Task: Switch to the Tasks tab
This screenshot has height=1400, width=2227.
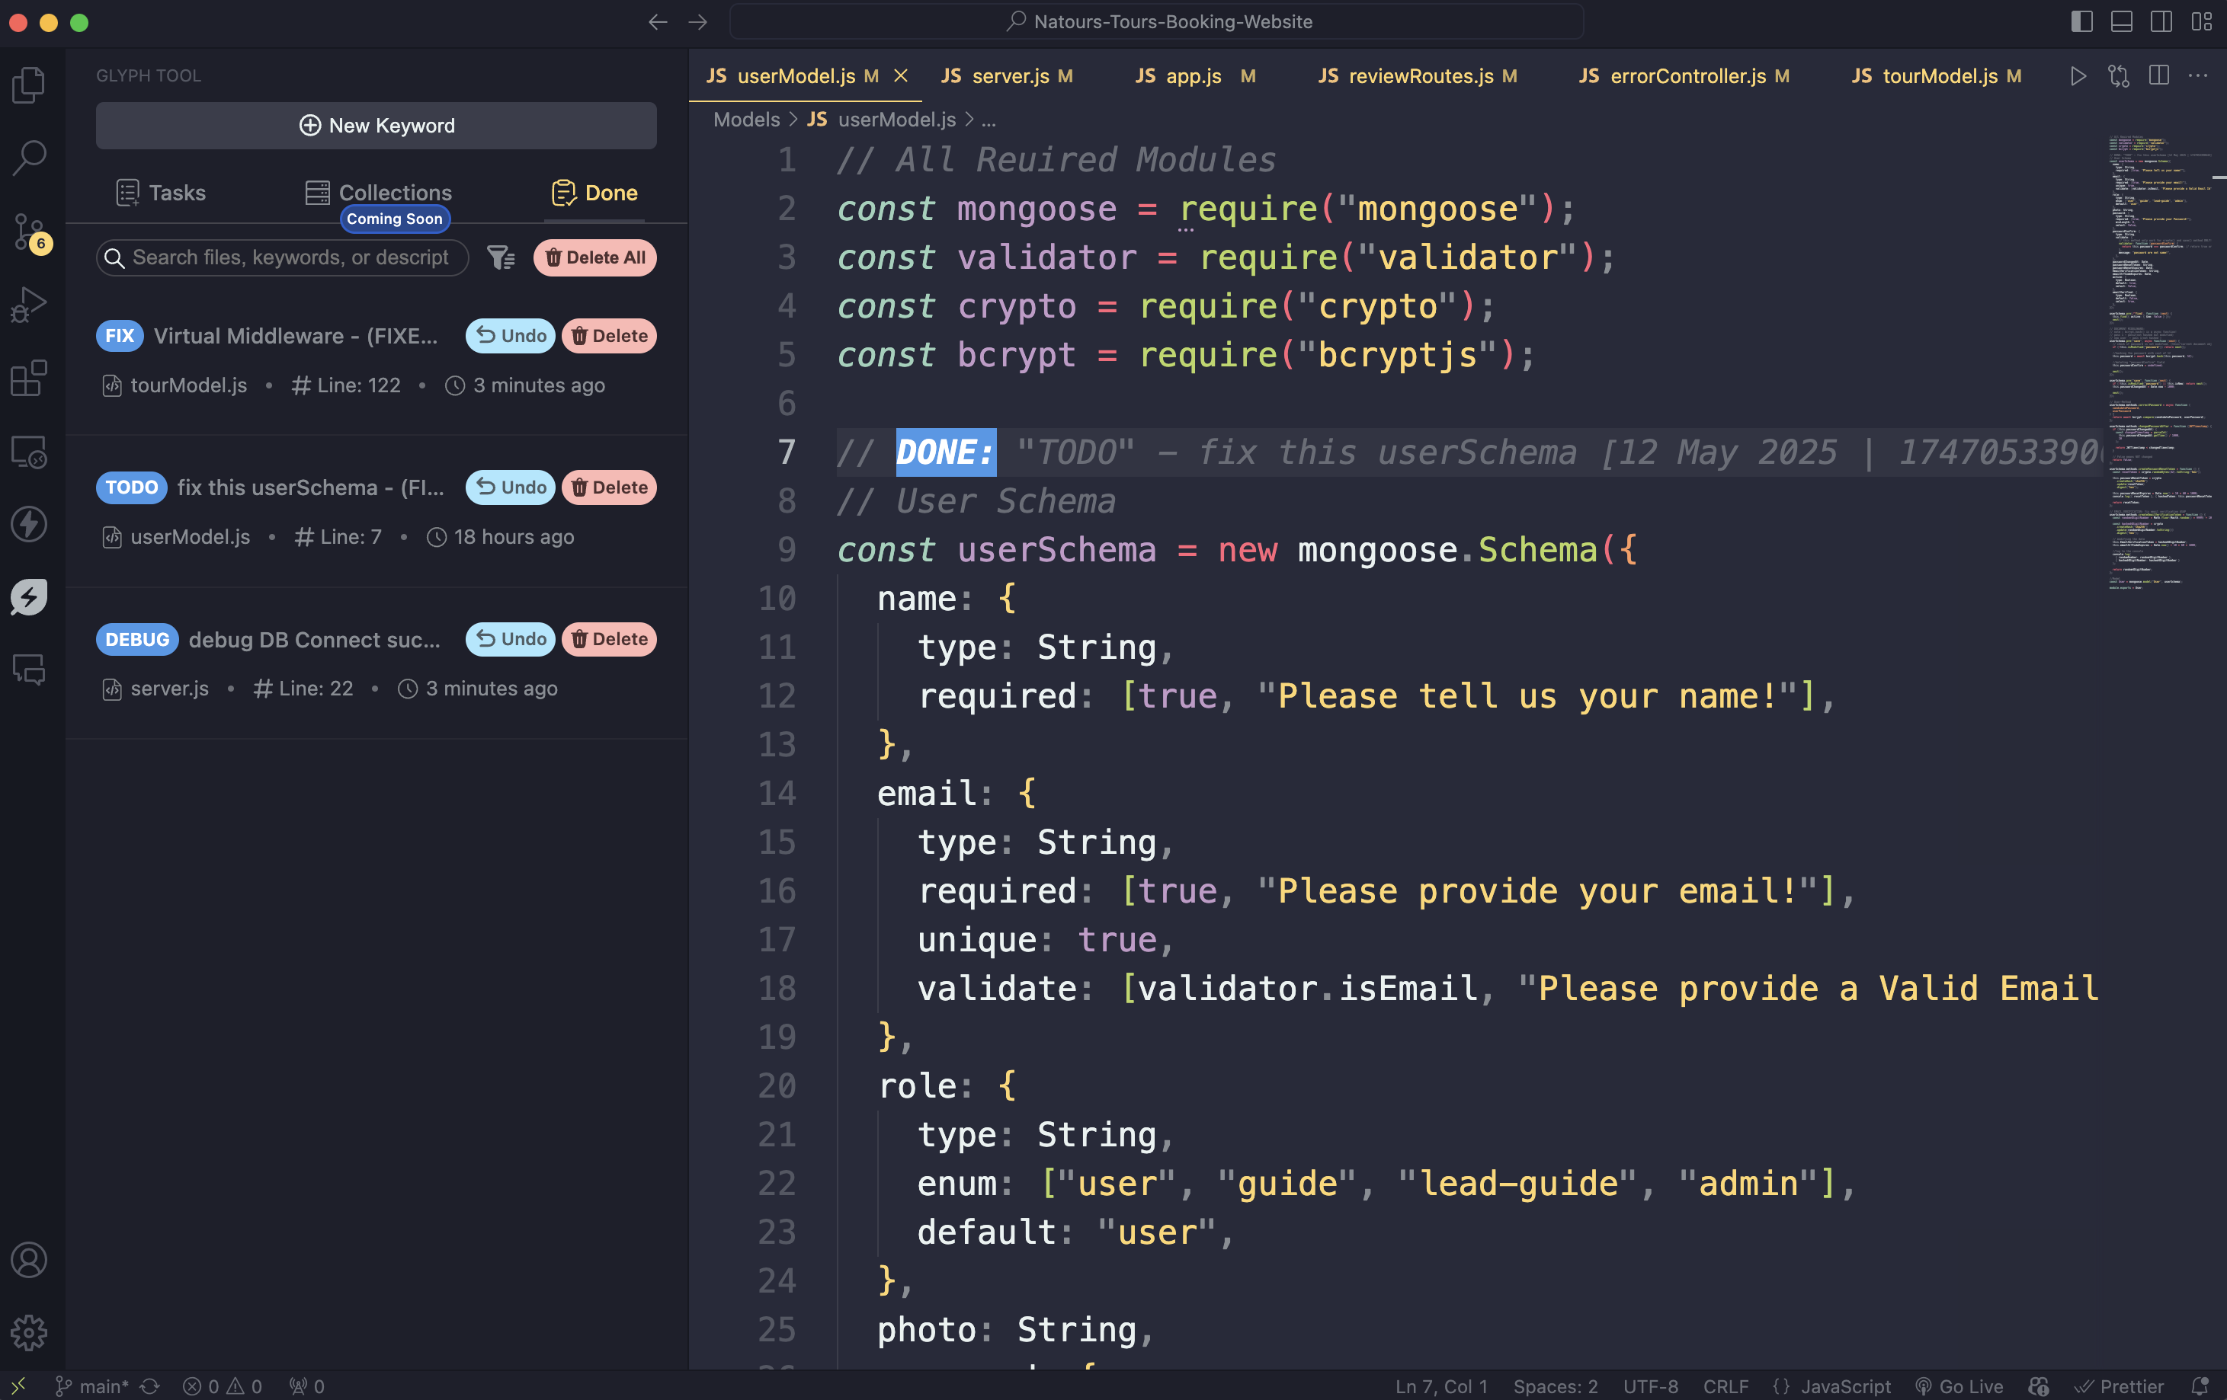Action: (161, 192)
